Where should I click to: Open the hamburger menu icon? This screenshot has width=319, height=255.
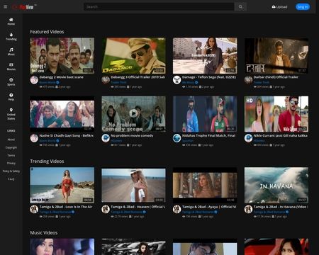[x=5, y=6]
